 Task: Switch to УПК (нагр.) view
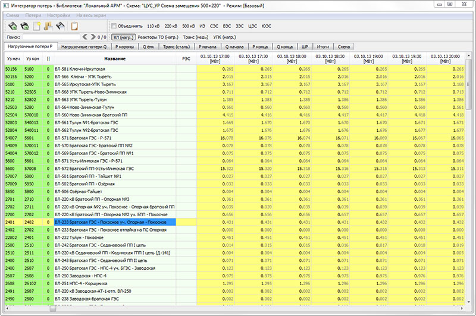tap(224, 37)
